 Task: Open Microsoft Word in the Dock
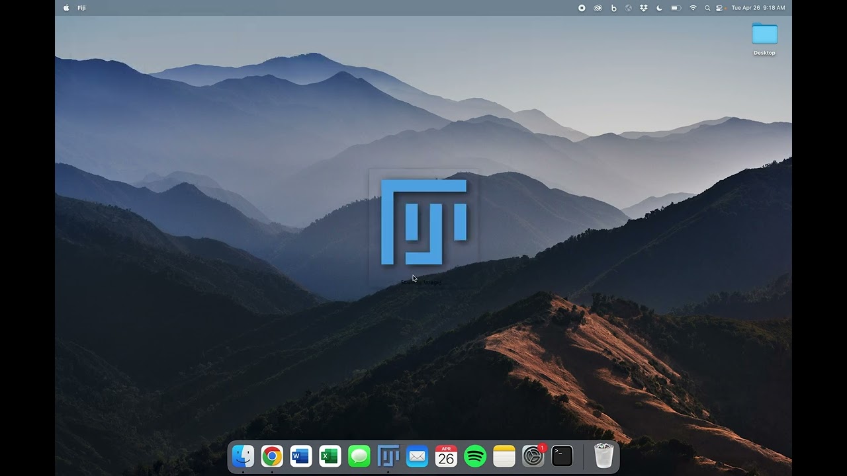[301, 456]
